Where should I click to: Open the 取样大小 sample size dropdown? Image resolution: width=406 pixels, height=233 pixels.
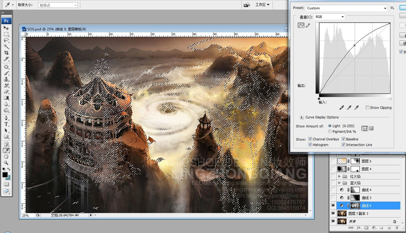pos(58,5)
